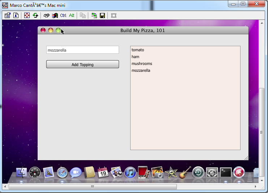Close the Build My Pizza window

pos(43,30)
